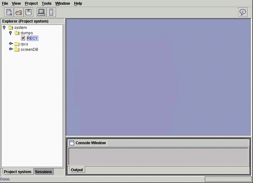The height and width of the screenshot is (183, 253).
Task: Click the info speech bubble icon
Action: [x=243, y=12]
